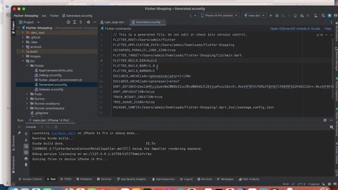
Task: Expand the android folder
Action: (x=23, y=47)
